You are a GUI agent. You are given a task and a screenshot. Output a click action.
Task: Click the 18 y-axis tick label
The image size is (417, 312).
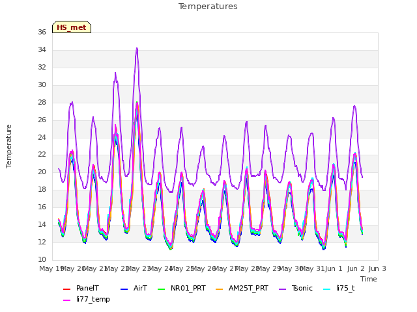coord(42,189)
